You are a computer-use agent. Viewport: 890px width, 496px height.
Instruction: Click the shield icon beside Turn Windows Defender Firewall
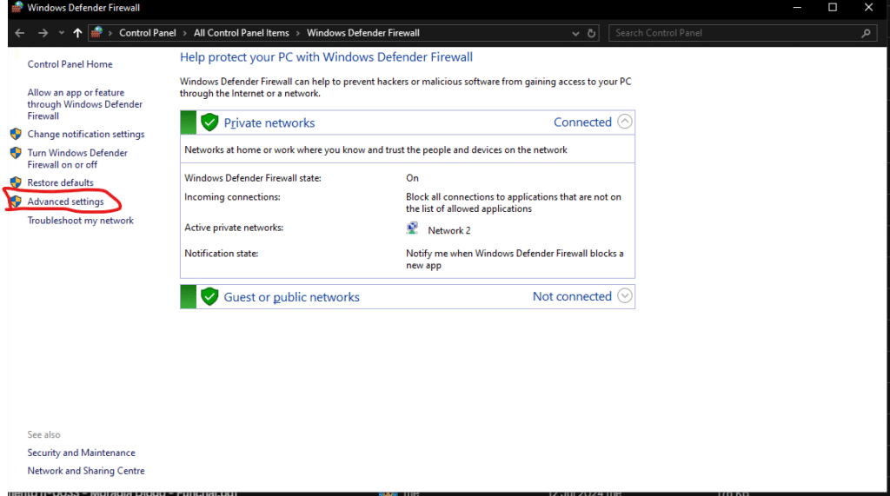(x=16, y=153)
